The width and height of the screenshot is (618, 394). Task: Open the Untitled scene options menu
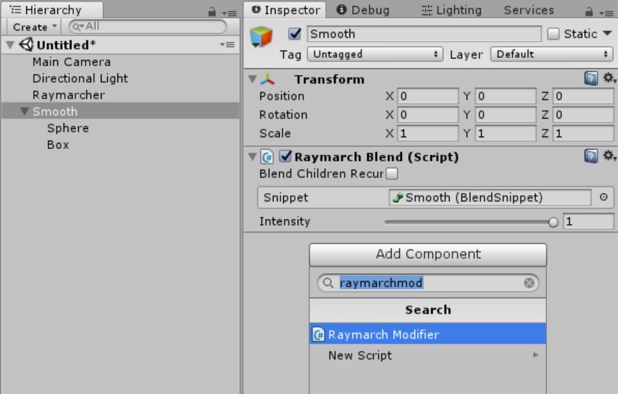pos(227,45)
